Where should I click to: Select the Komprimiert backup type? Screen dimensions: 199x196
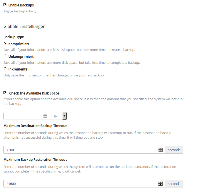click(5, 43)
